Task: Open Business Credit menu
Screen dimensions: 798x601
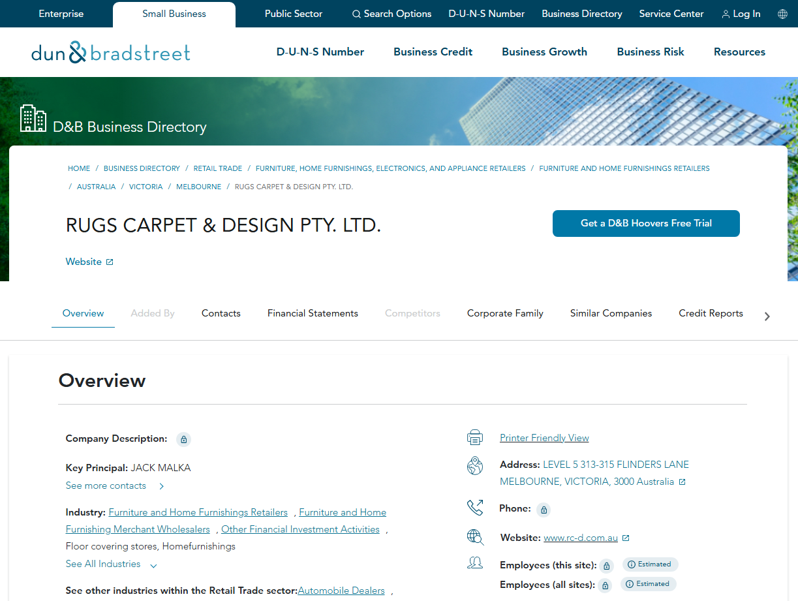Action: click(433, 52)
